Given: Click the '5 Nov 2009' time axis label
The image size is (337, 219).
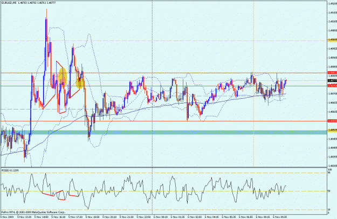Looking at the screenshot, I should click(8, 217).
